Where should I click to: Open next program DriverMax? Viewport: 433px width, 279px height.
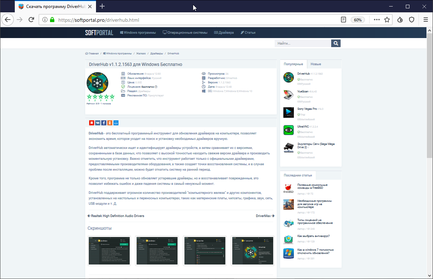(x=265, y=216)
